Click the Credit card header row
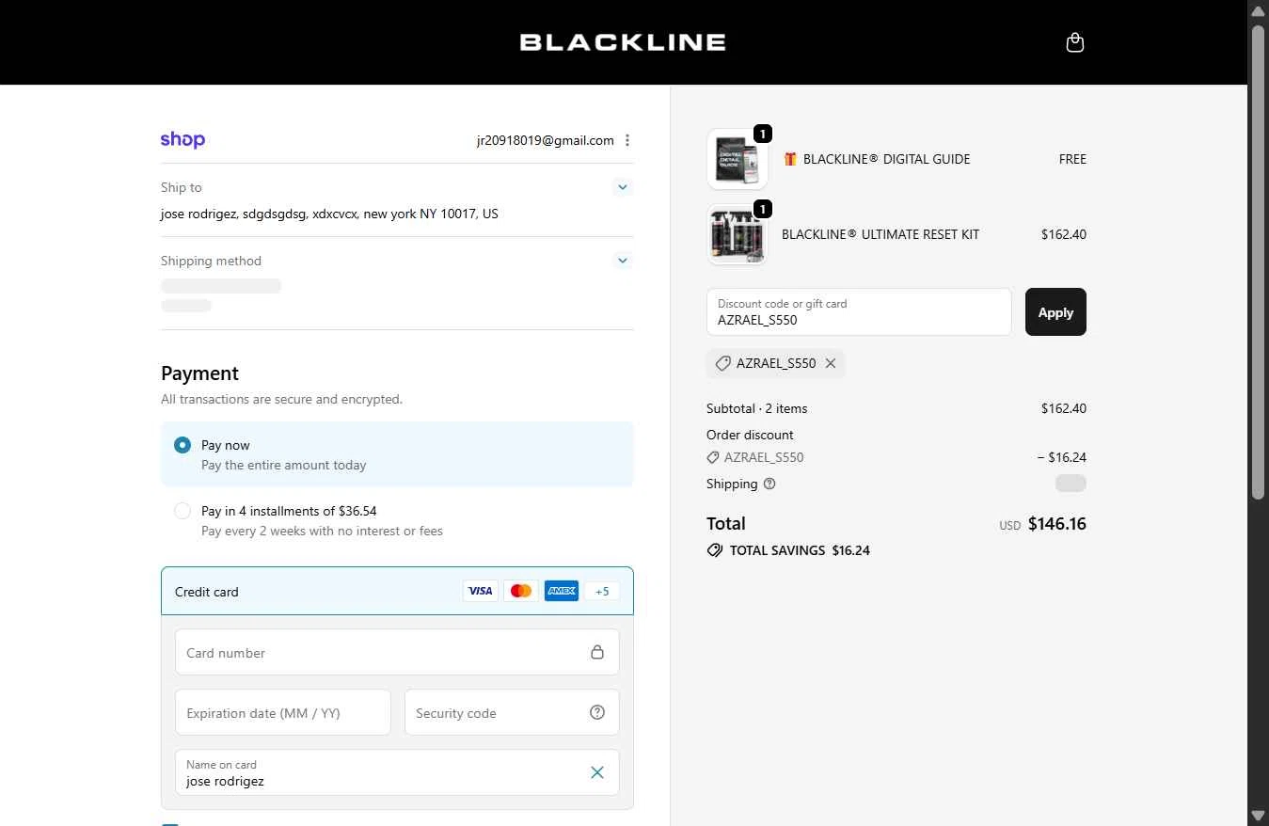The image size is (1269, 826). (x=397, y=591)
